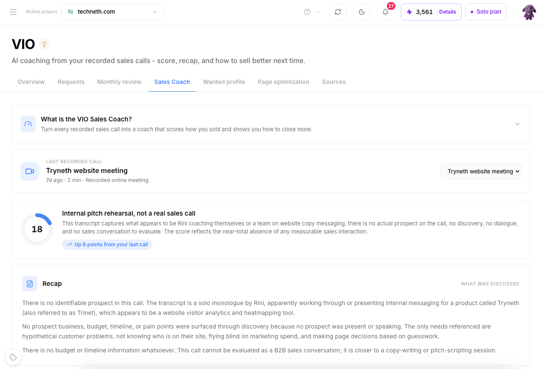Click the video camera recorded call icon
Screen dimensions: 543x369
click(30, 171)
